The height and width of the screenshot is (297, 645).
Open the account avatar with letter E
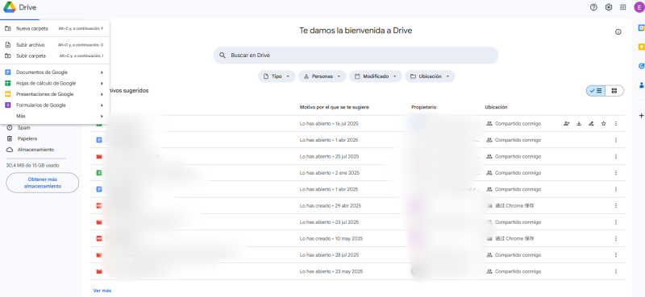tap(639, 7)
